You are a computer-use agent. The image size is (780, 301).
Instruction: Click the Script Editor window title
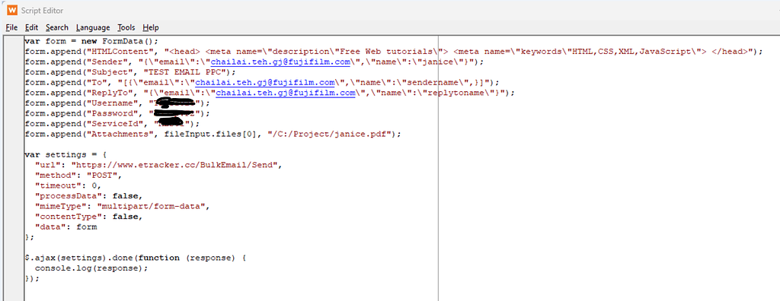click(x=43, y=11)
